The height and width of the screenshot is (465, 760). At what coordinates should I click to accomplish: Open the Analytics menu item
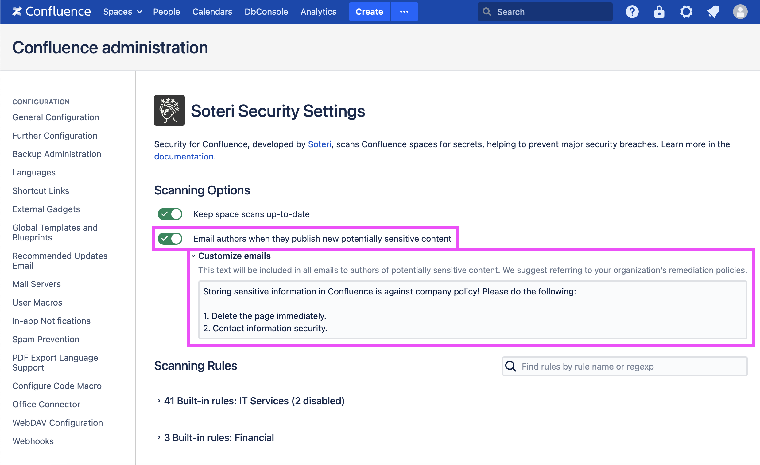tap(318, 12)
